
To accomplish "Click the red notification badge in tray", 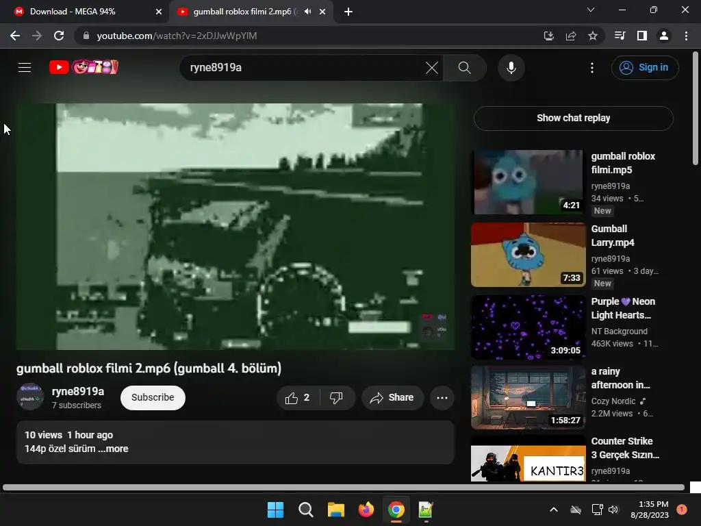I will click(x=682, y=510).
